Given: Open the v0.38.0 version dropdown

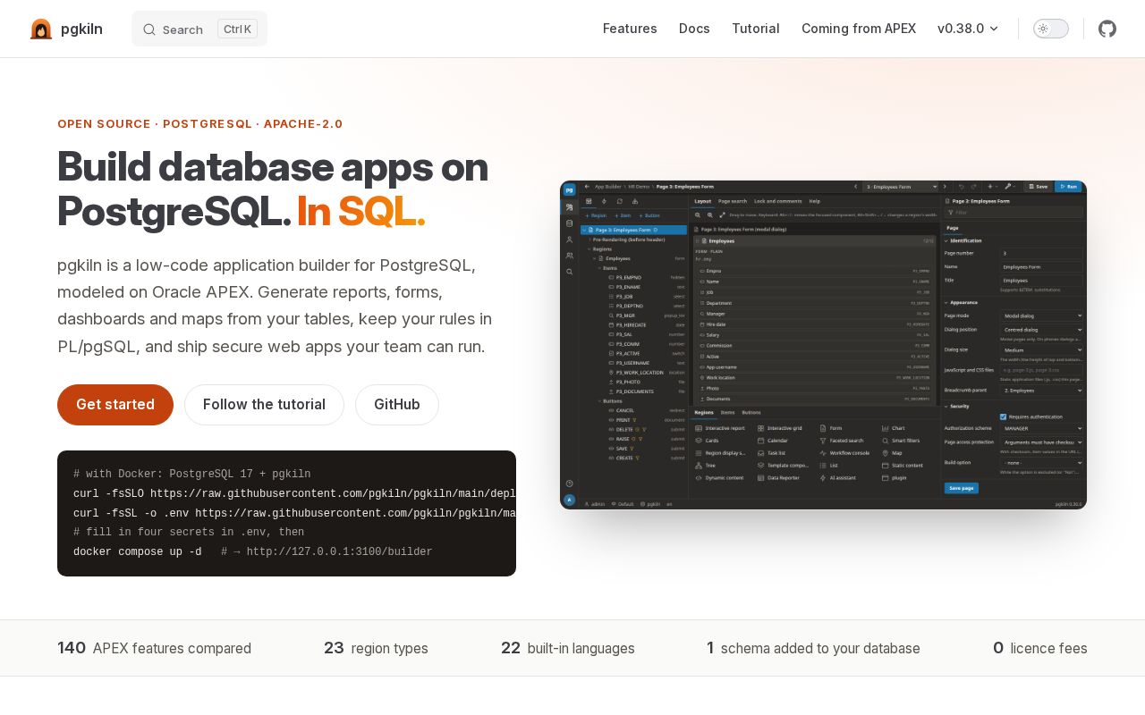Looking at the screenshot, I should (968, 29).
